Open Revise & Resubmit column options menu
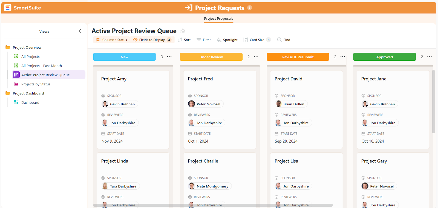438x208 pixels. pyautogui.click(x=343, y=57)
